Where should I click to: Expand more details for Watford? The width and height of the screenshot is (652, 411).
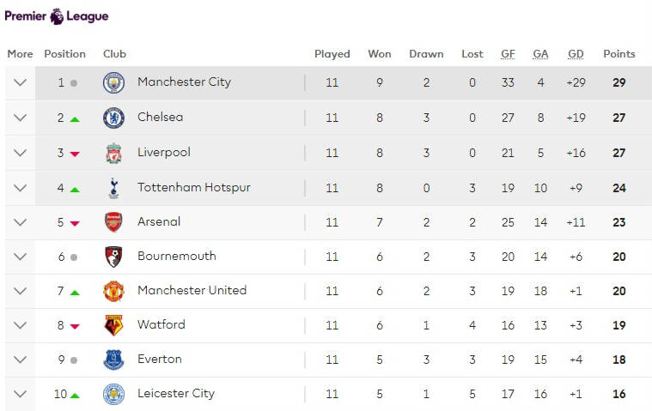pos(21,325)
